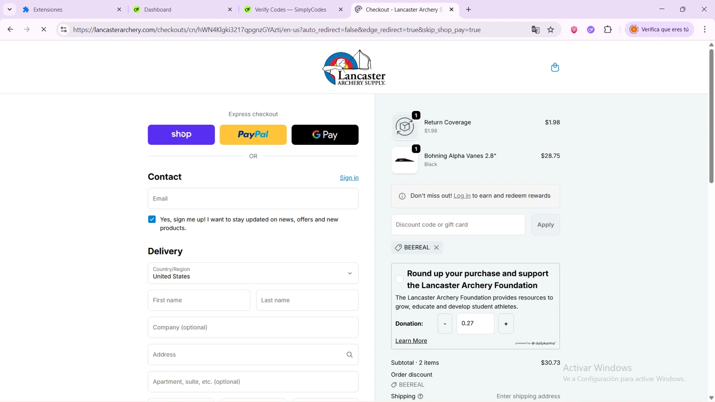This screenshot has height=402, width=715.
Task: Increase donation with the plus button
Action: tap(506, 324)
